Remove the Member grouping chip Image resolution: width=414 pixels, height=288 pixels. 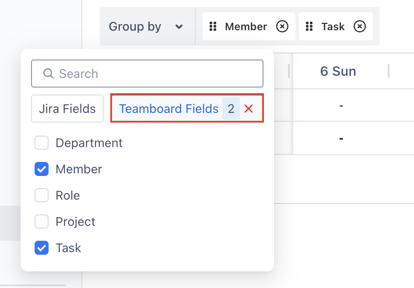[x=282, y=27]
